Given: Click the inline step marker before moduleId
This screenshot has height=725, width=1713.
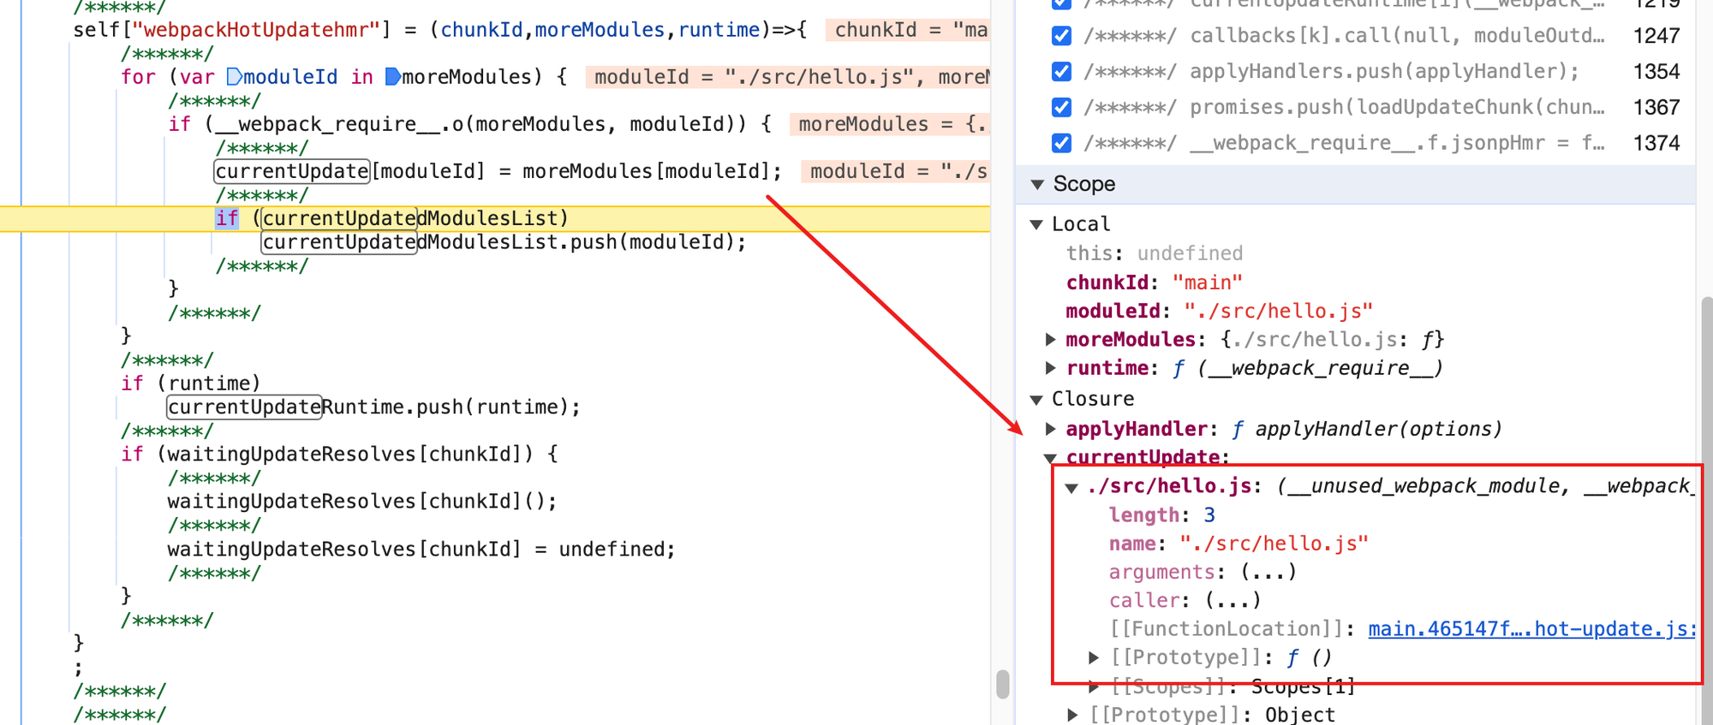Looking at the screenshot, I should pos(234,77).
